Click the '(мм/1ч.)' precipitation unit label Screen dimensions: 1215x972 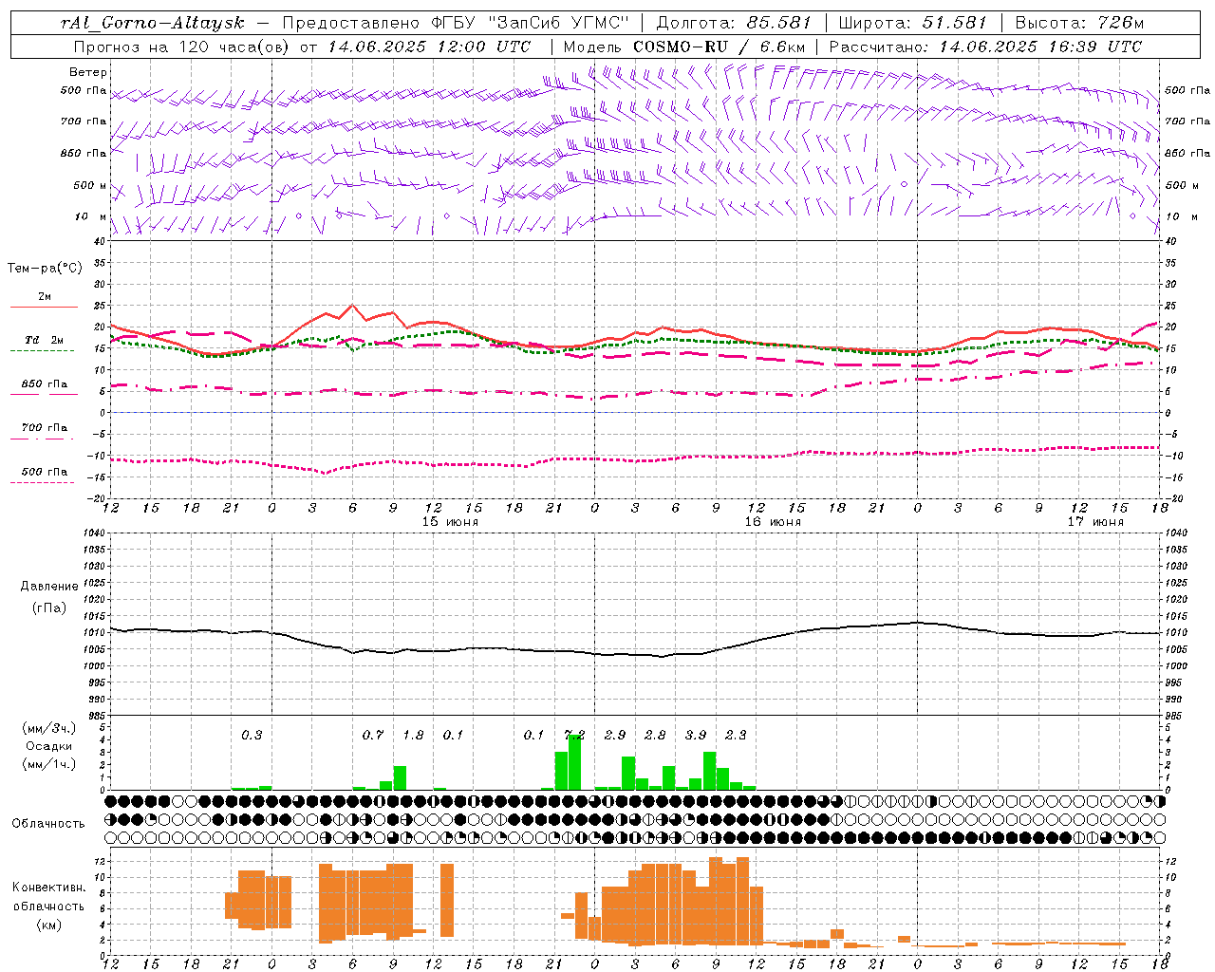pyautogui.click(x=49, y=764)
